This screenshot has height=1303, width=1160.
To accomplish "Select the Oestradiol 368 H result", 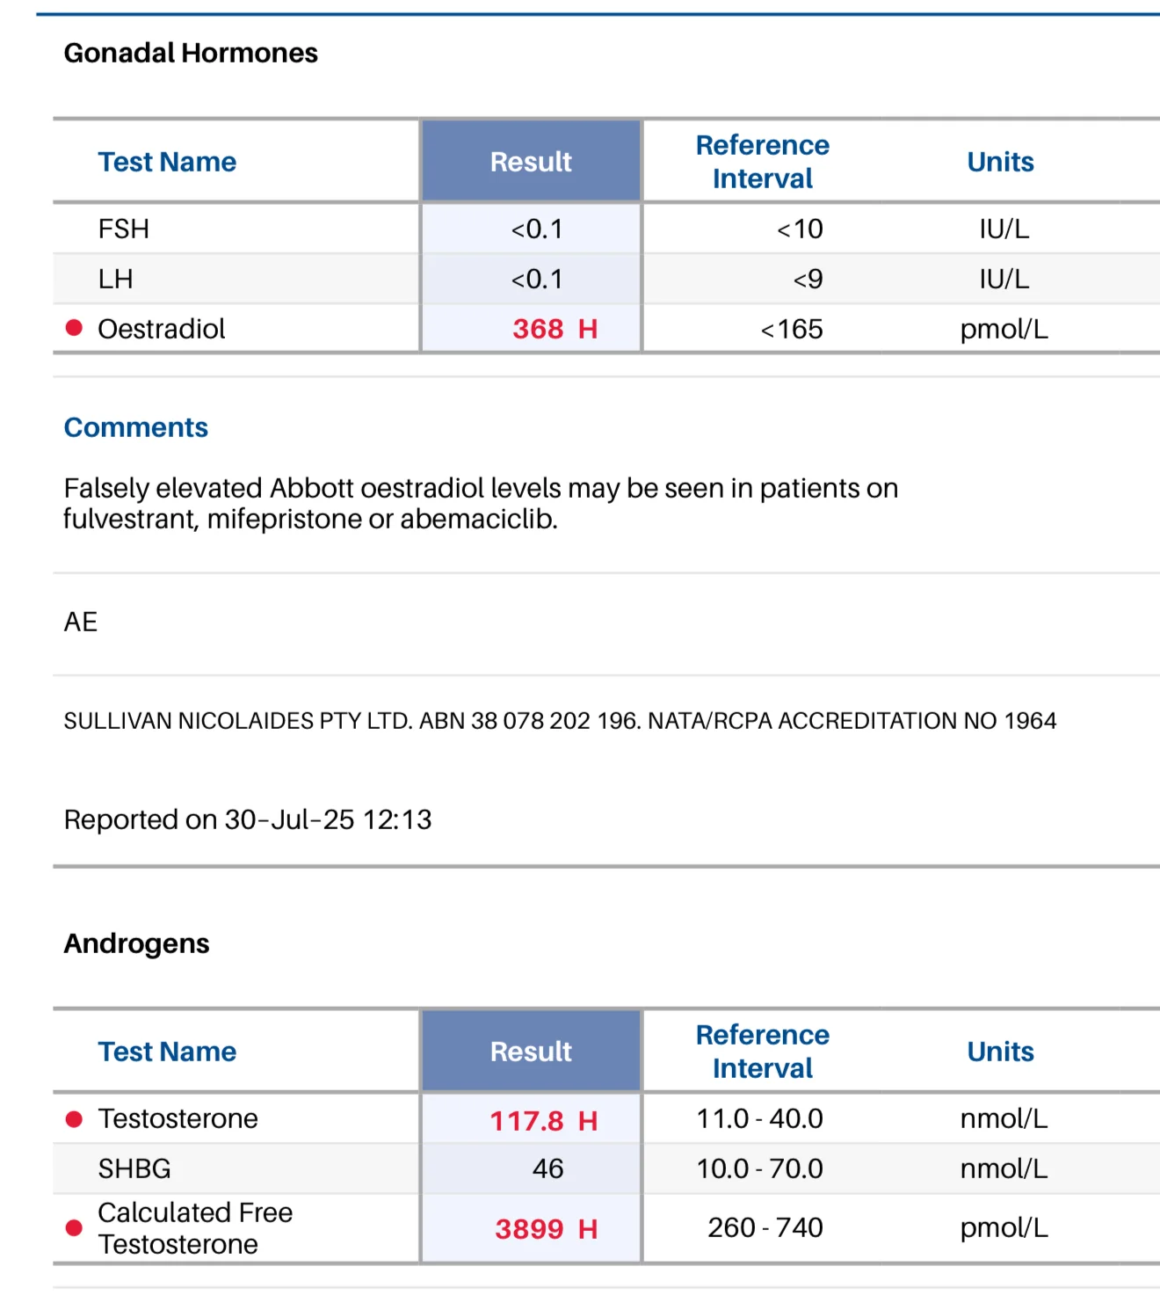I will click(x=555, y=329).
